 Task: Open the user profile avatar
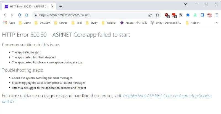point(209,15)
